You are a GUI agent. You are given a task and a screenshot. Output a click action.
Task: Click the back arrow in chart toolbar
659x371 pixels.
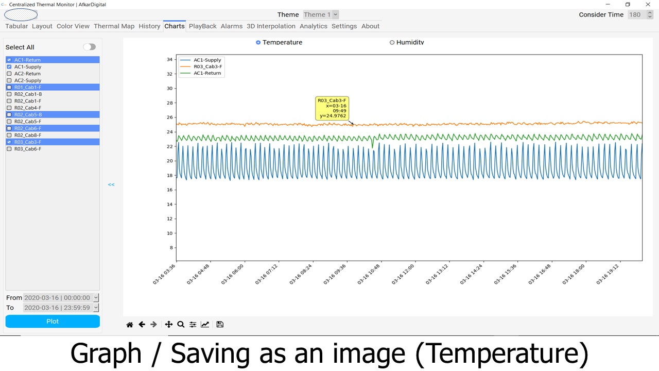142,325
